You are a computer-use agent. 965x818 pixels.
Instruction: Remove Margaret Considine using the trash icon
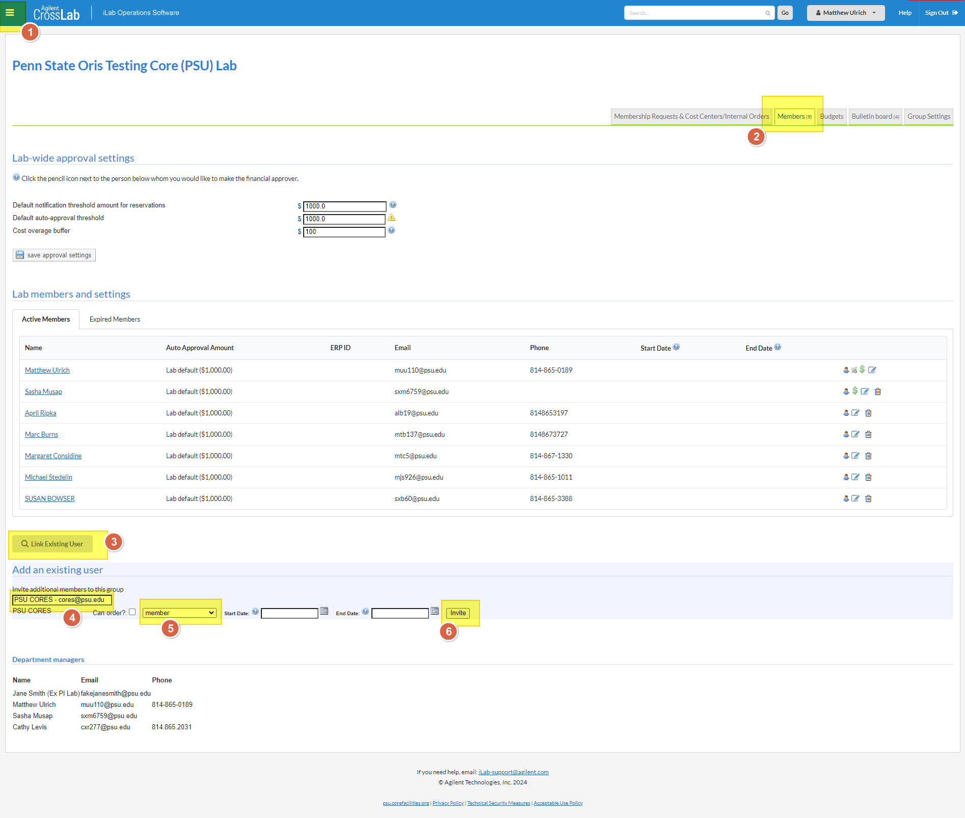869,456
